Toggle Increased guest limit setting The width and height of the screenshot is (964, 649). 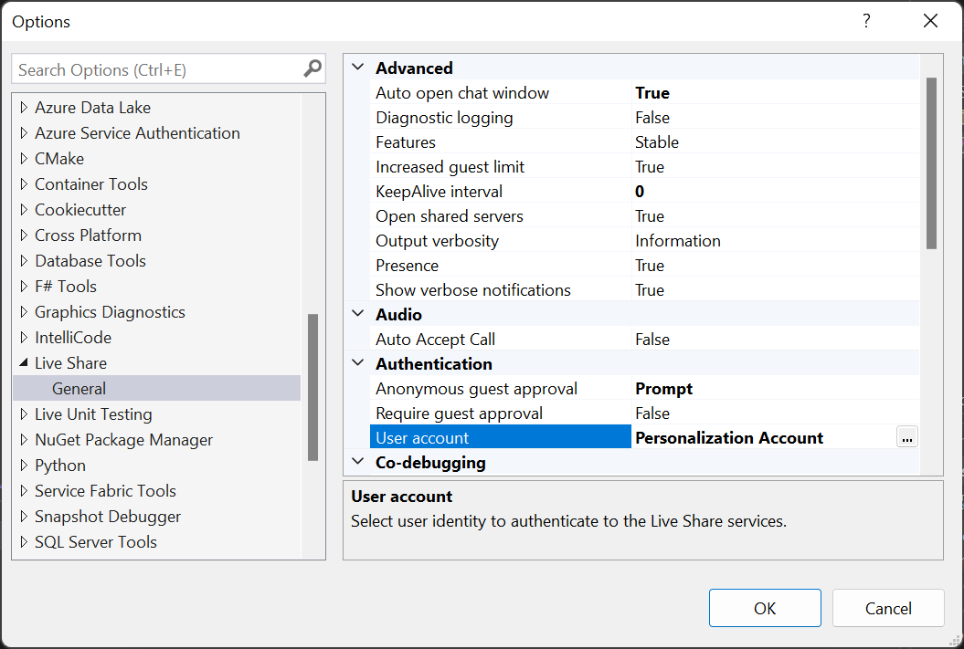(676, 166)
